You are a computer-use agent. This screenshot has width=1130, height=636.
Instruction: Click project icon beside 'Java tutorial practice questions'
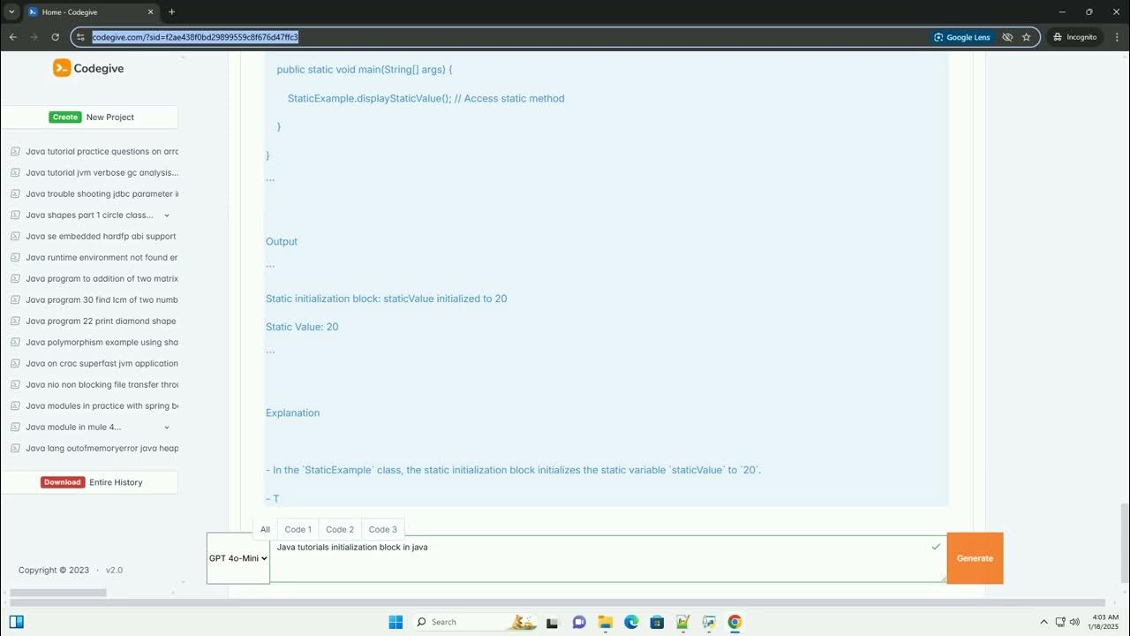(15, 151)
